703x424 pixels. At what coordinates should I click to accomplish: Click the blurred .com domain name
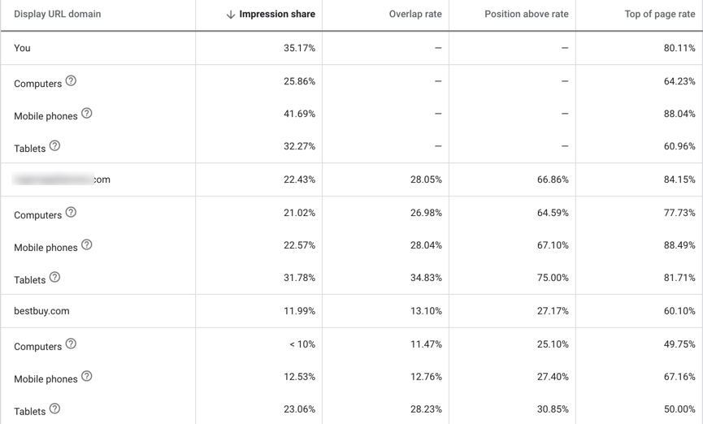point(62,180)
